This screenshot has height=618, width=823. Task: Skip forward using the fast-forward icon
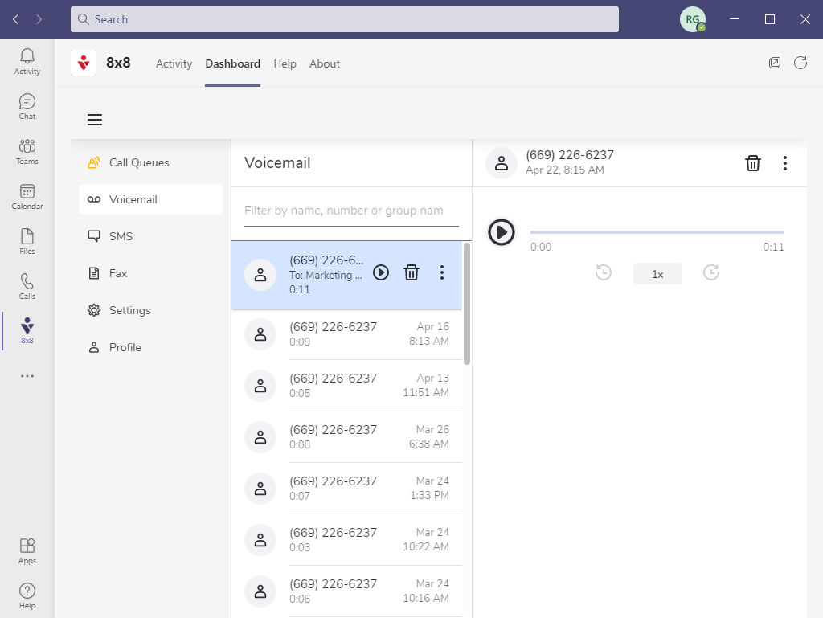pyautogui.click(x=710, y=273)
